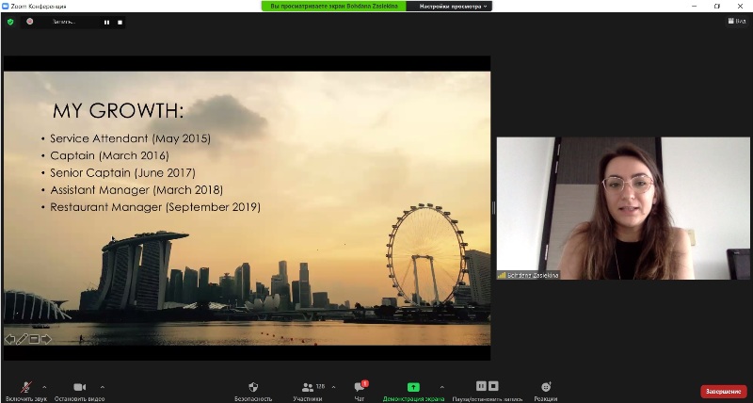Click Senior Captain (June 2017) bullet

click(x=123, y=173)
